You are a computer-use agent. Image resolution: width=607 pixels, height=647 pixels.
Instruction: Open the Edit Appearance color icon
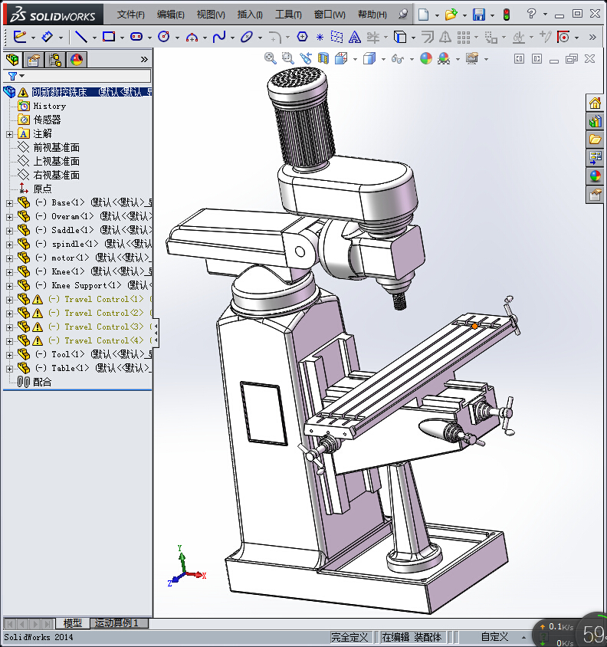click(425, 58)
